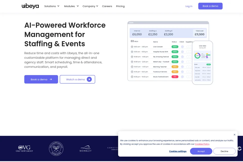Image resolution: width=243 pixels, height=162 pixels.
Task: Click Book a demo in header
Action: click(x=210, y=6)
